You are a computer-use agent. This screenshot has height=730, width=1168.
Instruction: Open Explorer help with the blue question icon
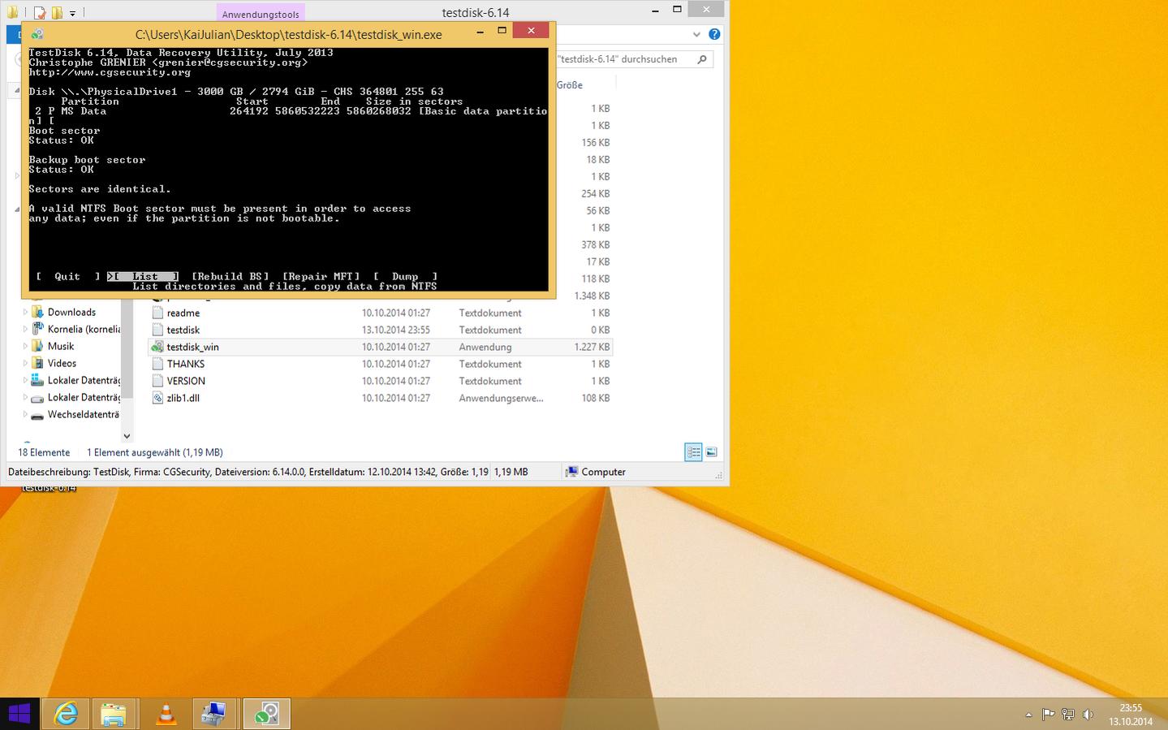(x=714, y=34)
